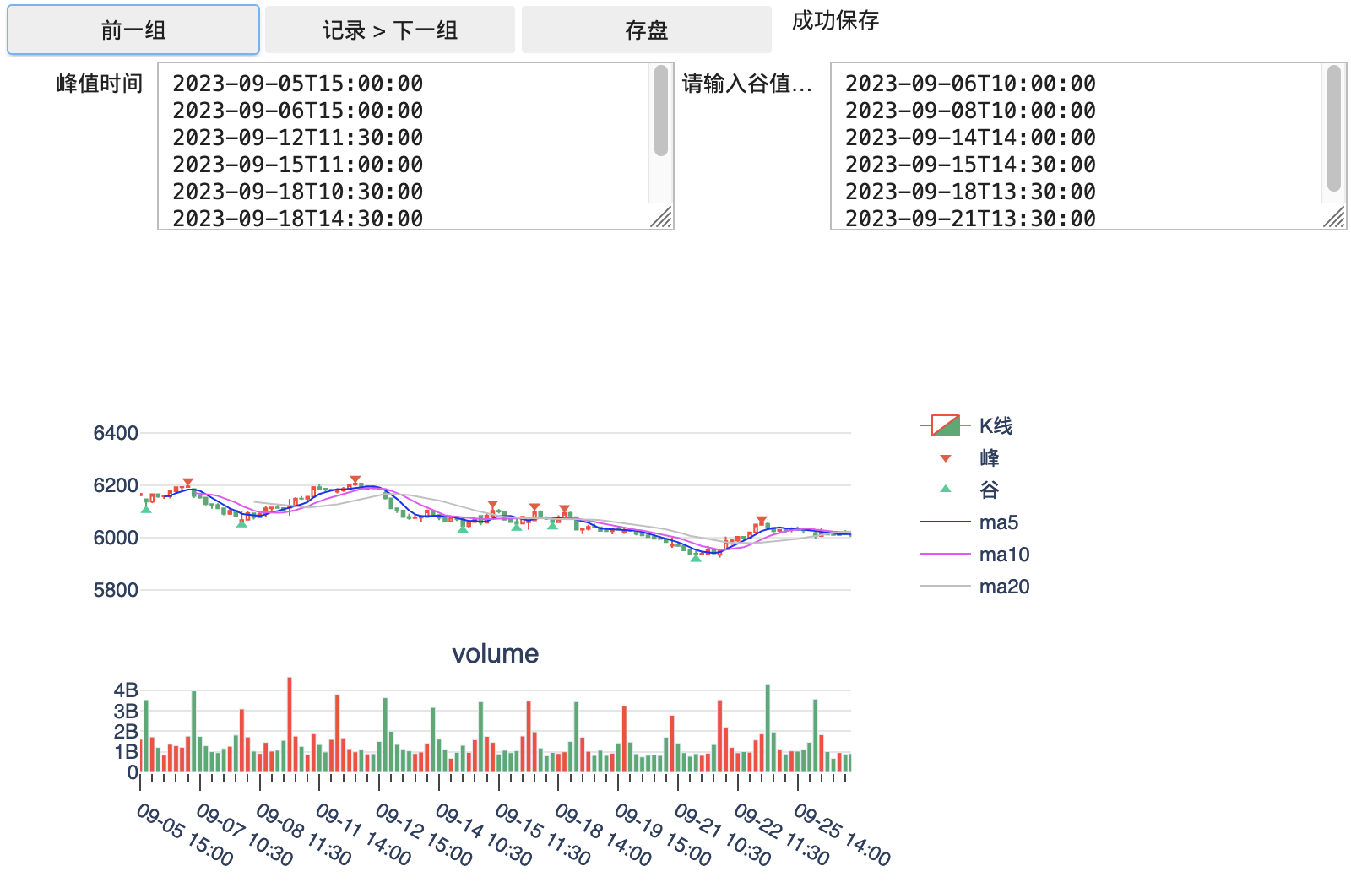Screen dimensions: 1351x893
Task: Click the lowest green valley marker
Action: pos(696,557)
